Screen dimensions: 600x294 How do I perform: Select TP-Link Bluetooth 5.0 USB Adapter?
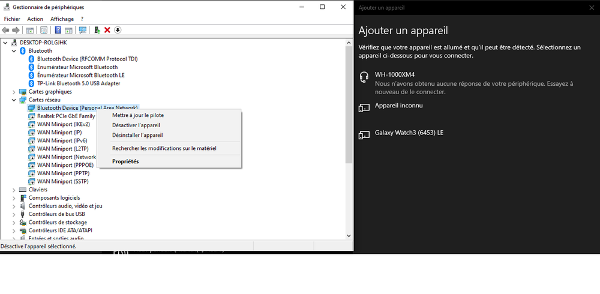coord(78,83)
